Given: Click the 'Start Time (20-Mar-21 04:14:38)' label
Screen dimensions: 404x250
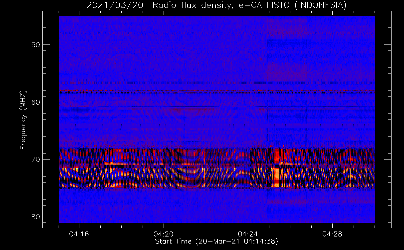Looking at the screenshot, I should (x=216, y=241).
